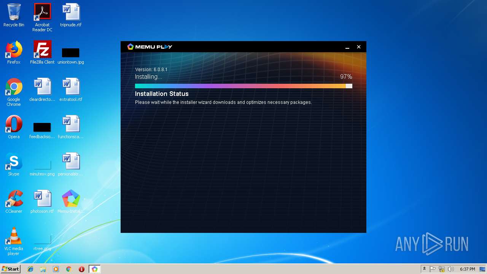This screenshot has width=487, height=274.
Task: Open personalstr... Word document
Action: coord(71,164)
